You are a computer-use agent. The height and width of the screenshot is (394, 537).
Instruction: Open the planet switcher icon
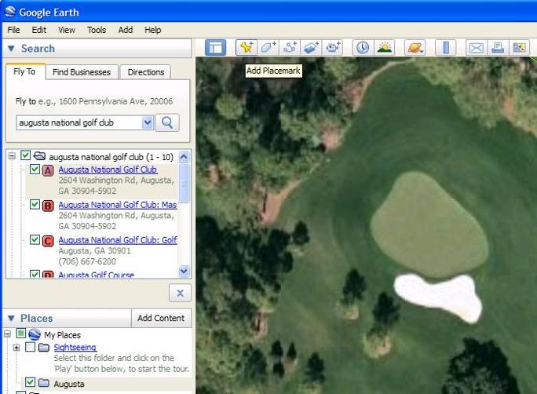pos(415,48)
